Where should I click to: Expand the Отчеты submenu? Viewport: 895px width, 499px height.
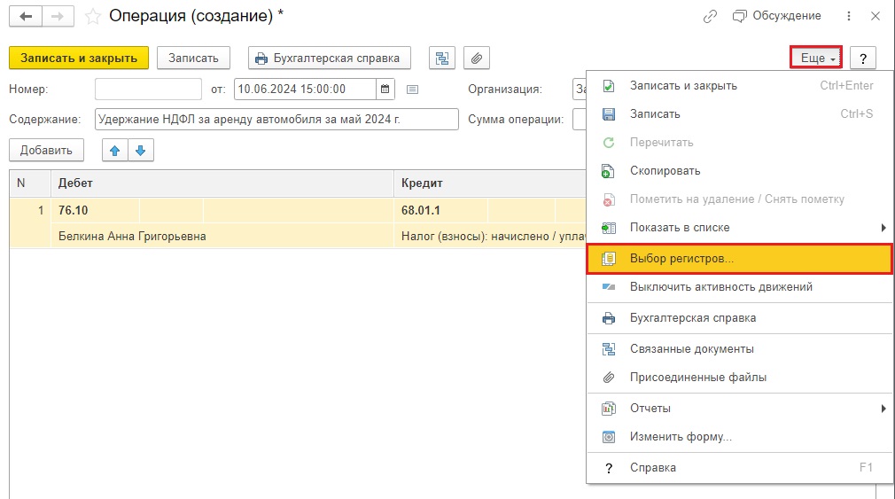[x=739, y=409]
